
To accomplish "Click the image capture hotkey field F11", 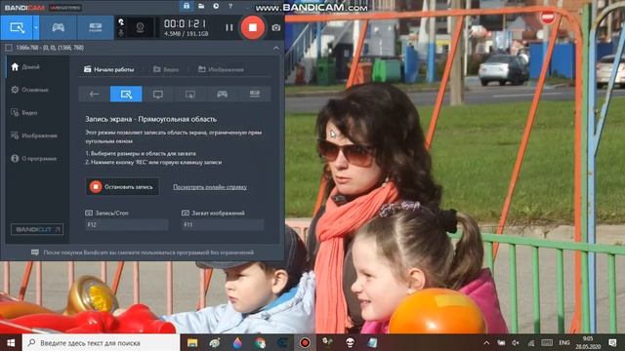I will [223, 225].
